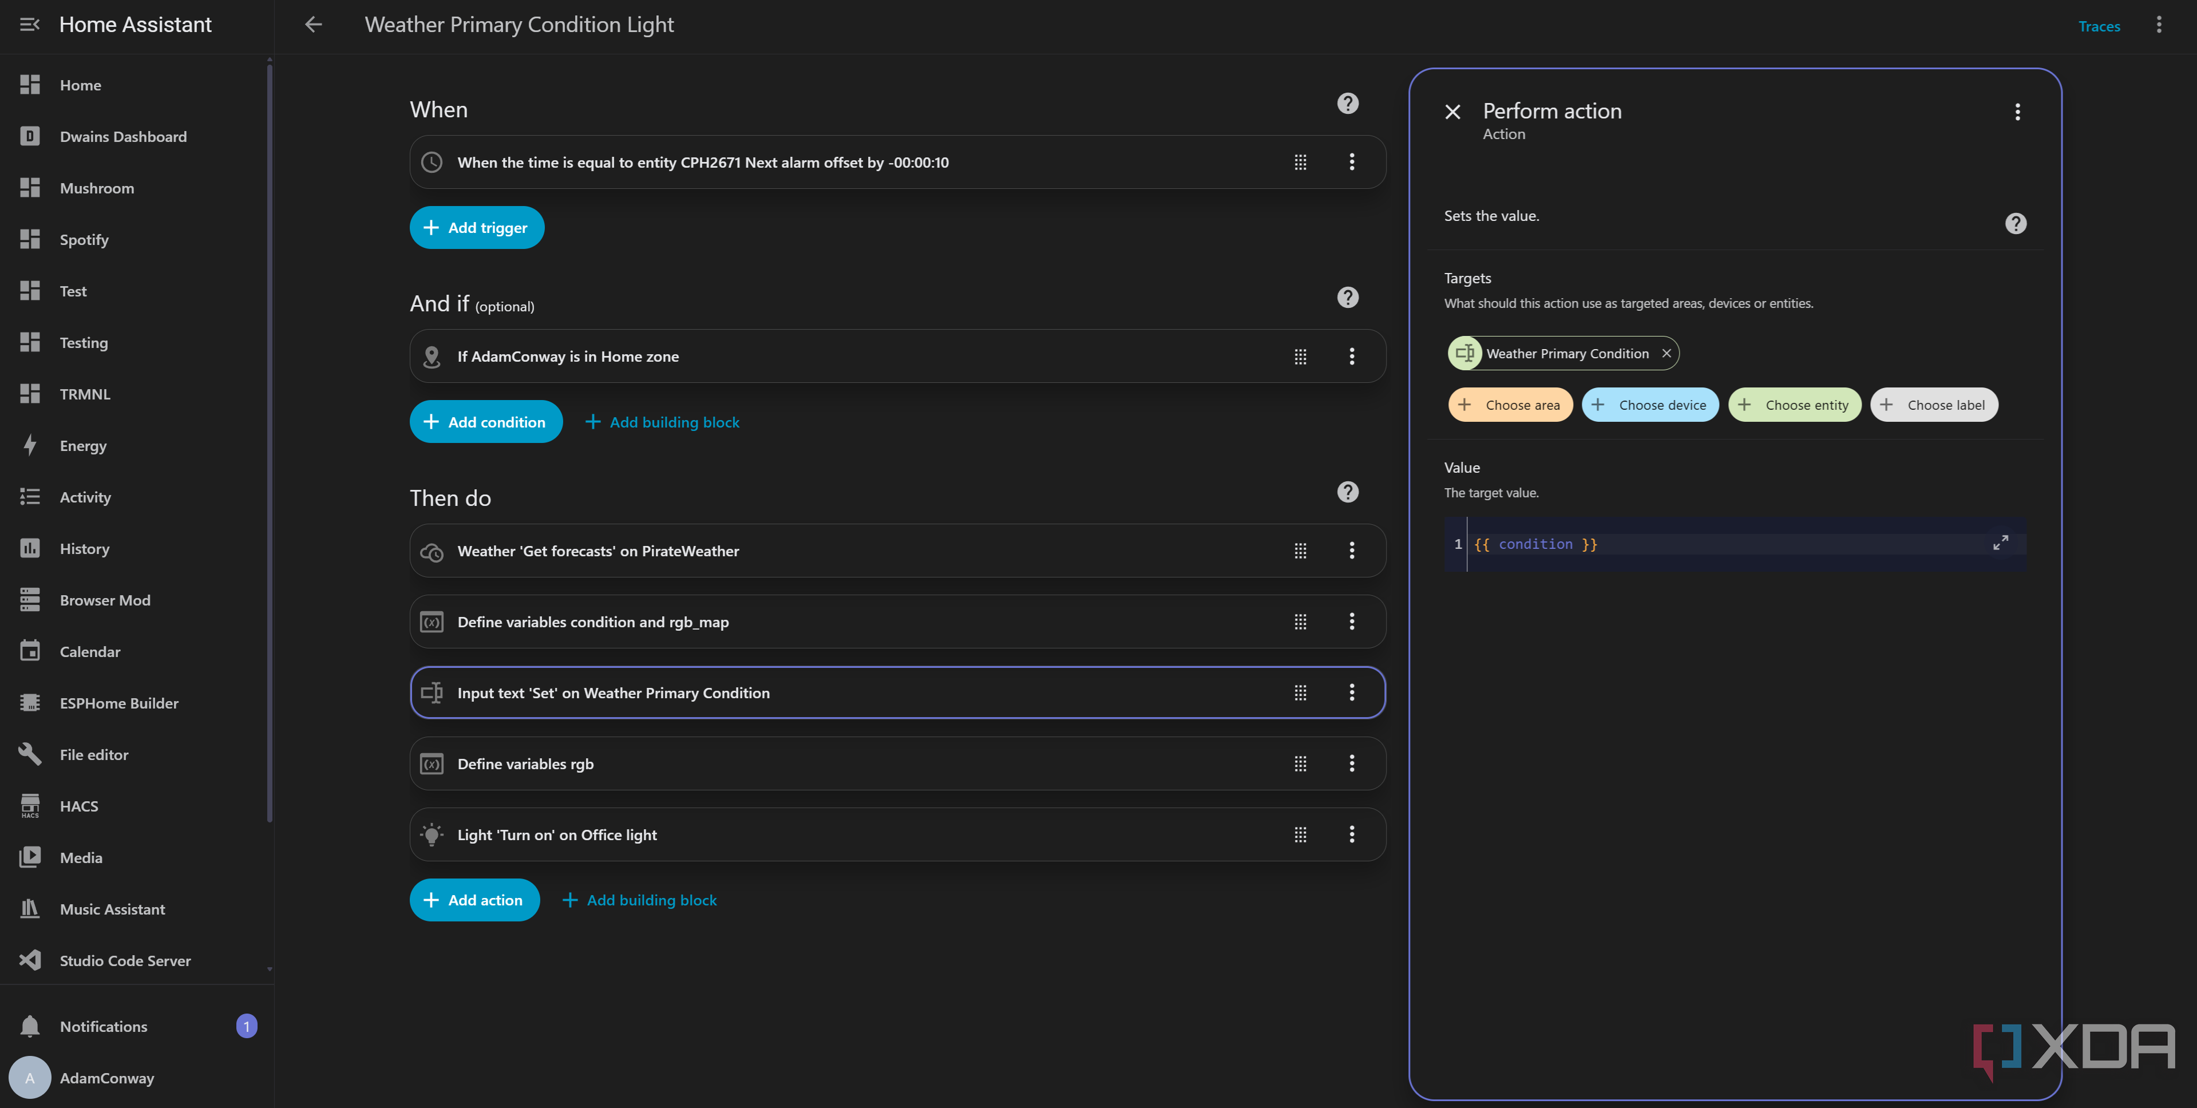
Task: Open the Traces link
Action: click(x=2099, y=26)
